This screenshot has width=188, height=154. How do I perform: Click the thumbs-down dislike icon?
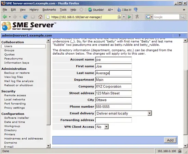(136, 10)
